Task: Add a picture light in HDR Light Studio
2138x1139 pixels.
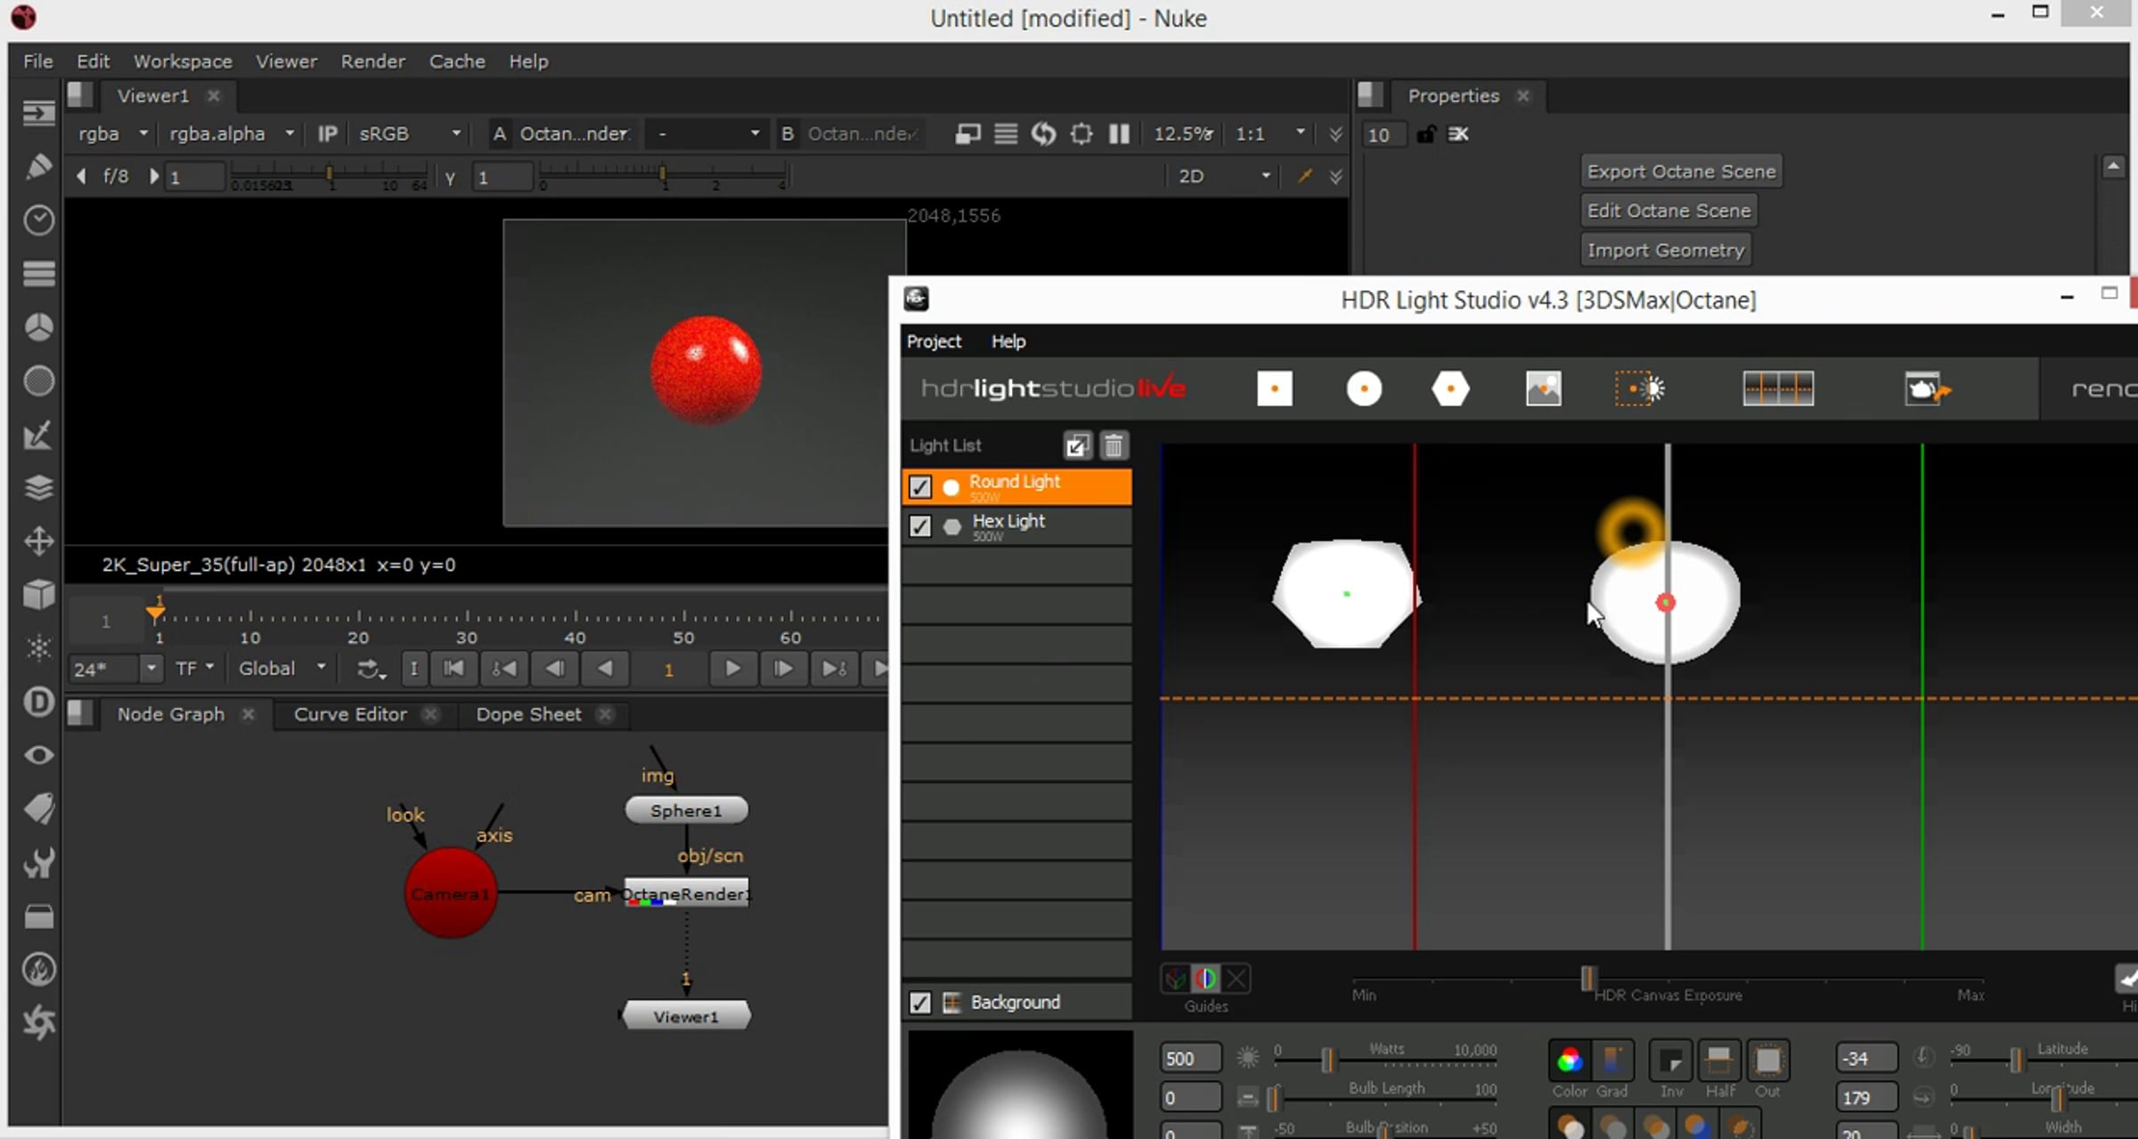Action: click(x=1543, y=389)
